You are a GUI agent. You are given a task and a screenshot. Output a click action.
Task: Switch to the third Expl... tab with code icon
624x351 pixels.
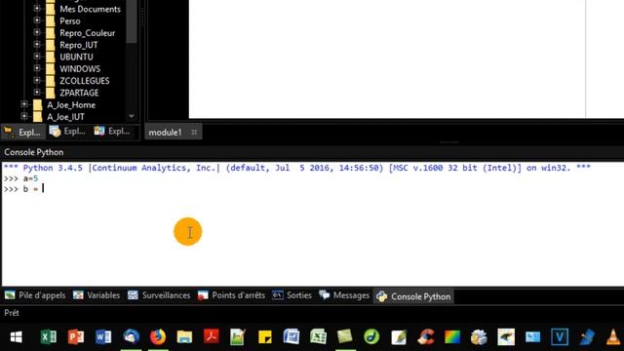pyautogui.click(x=113, y=132)
